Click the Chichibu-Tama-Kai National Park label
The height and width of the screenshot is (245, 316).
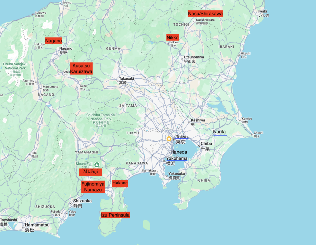(99, 117)
